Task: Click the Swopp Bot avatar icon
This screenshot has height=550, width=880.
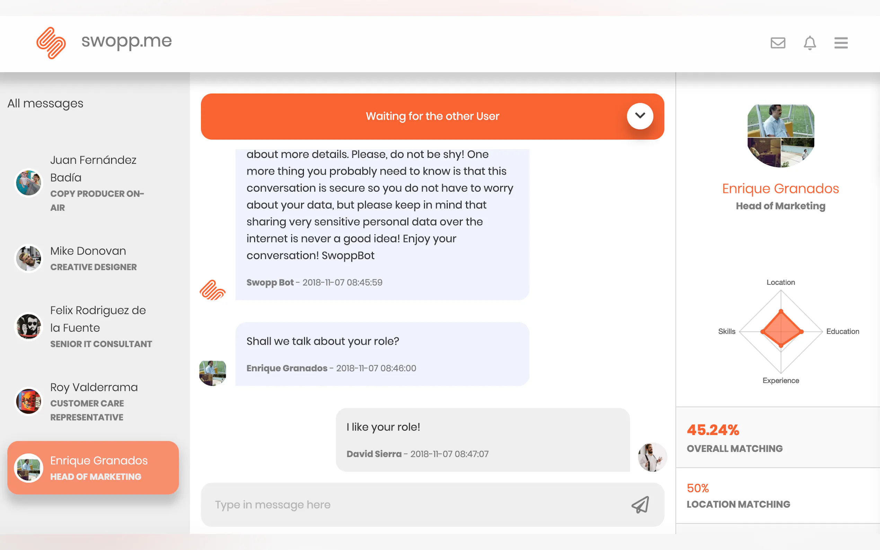Action: [x=212, y=290]
